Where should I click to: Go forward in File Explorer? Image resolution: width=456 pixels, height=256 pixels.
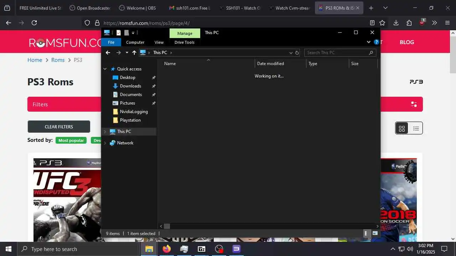pyautogui.click(x=119, y=53)
